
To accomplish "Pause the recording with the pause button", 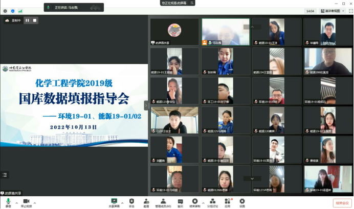I will click(27, 20).
